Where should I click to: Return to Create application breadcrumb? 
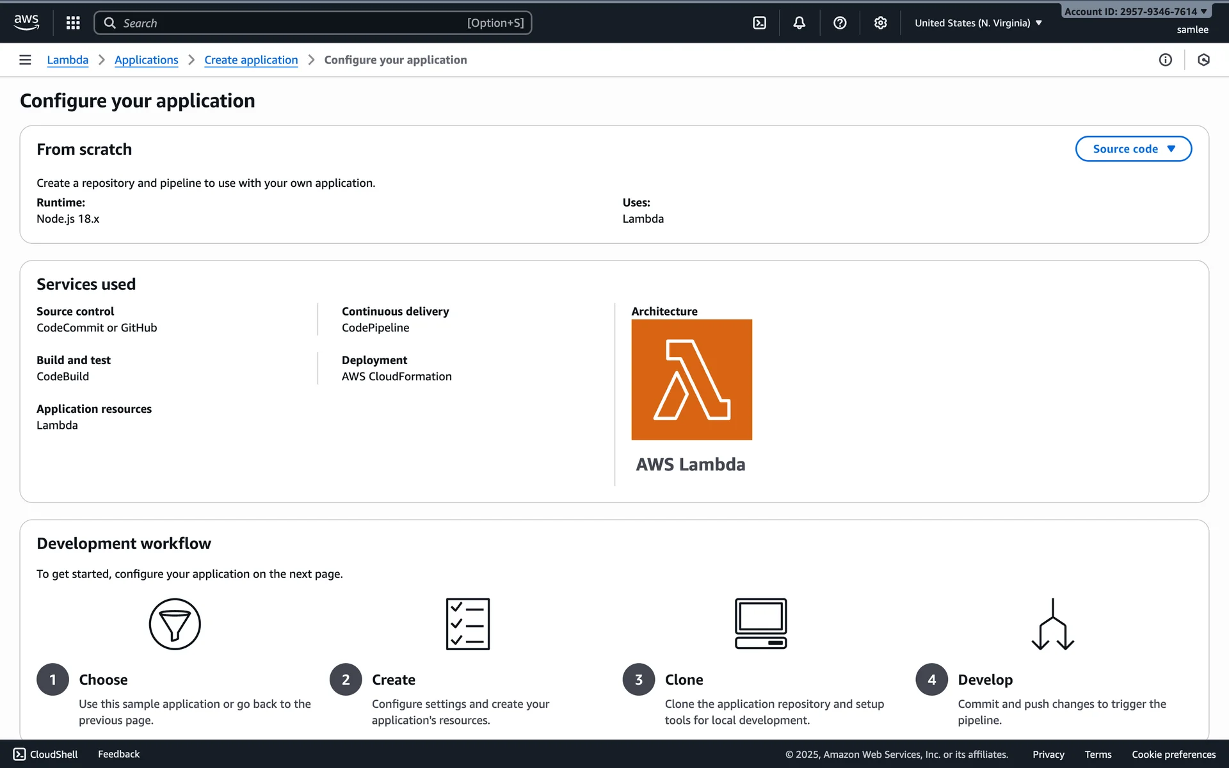pos(251,60)
